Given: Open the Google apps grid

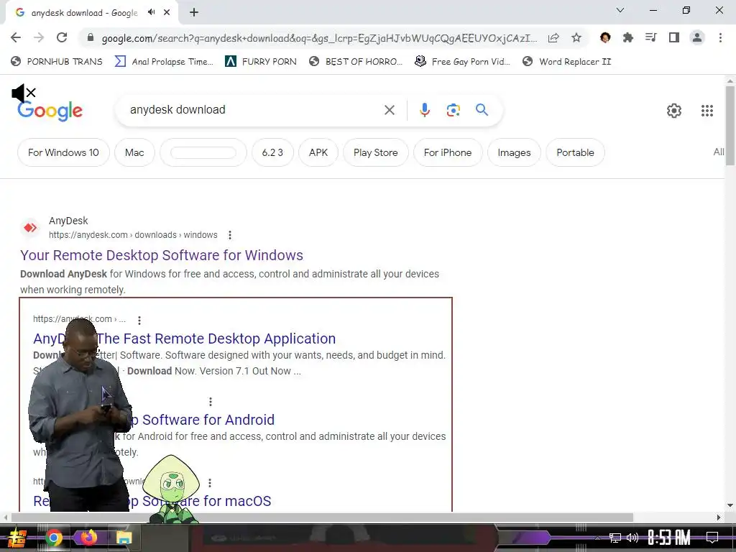Looking at the screenshot, I should tap(707, 111).
